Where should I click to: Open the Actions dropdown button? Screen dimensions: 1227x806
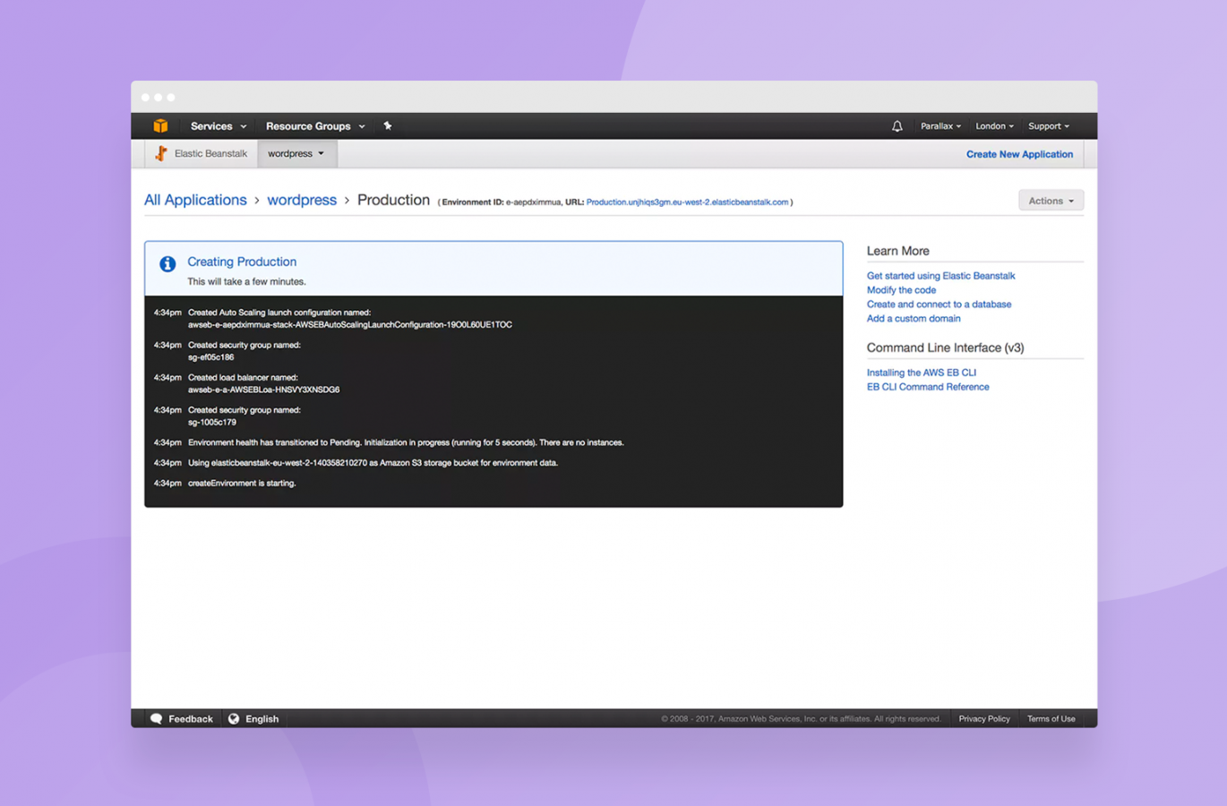(1051, 201)
